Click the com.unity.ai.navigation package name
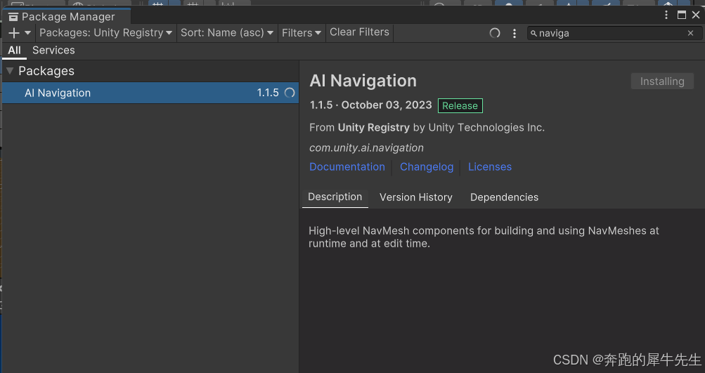This screenshot has width=705, height=373. (x=366, y=148)
